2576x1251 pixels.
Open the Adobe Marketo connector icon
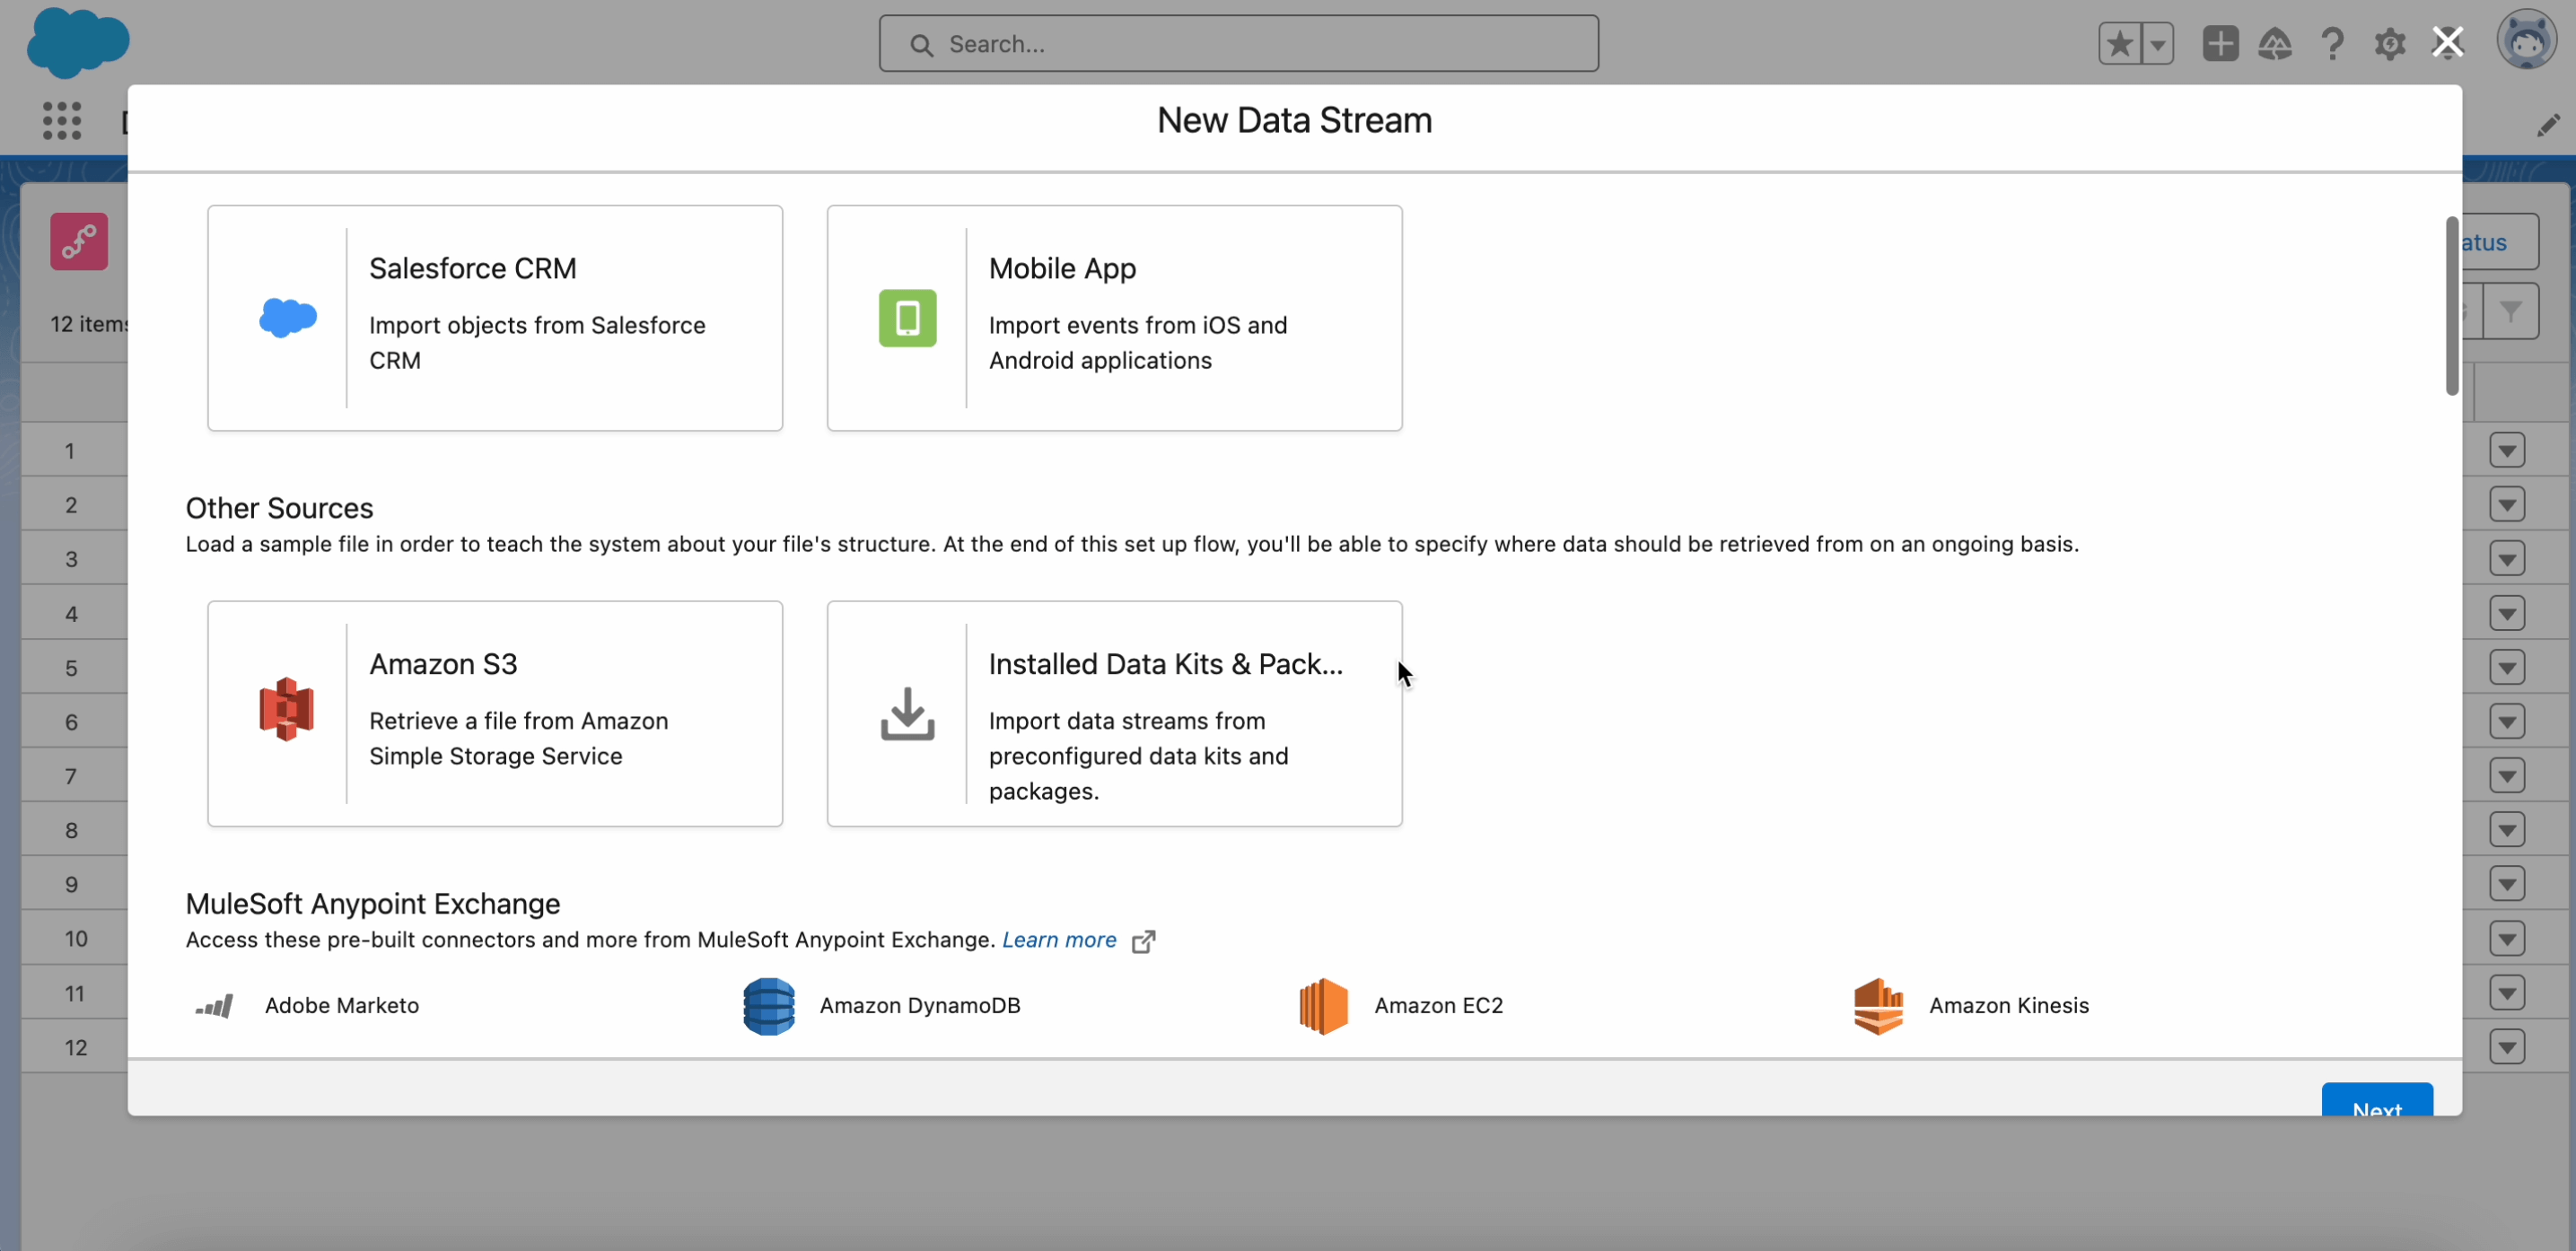[x=214, y=1006]
